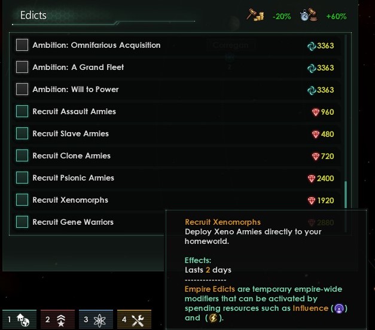This screenshot has height=330, width=375.
Task: Open the planets tab with home globe icon
Action: (x=19, y=319)
